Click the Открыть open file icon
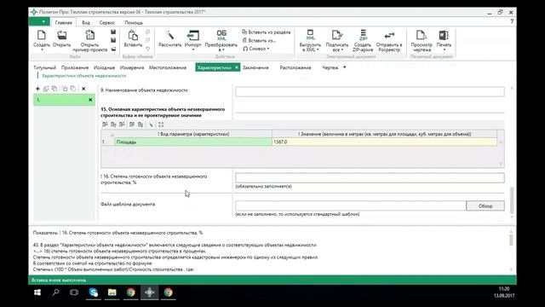545x307 pixels. [x=61, y=35]
